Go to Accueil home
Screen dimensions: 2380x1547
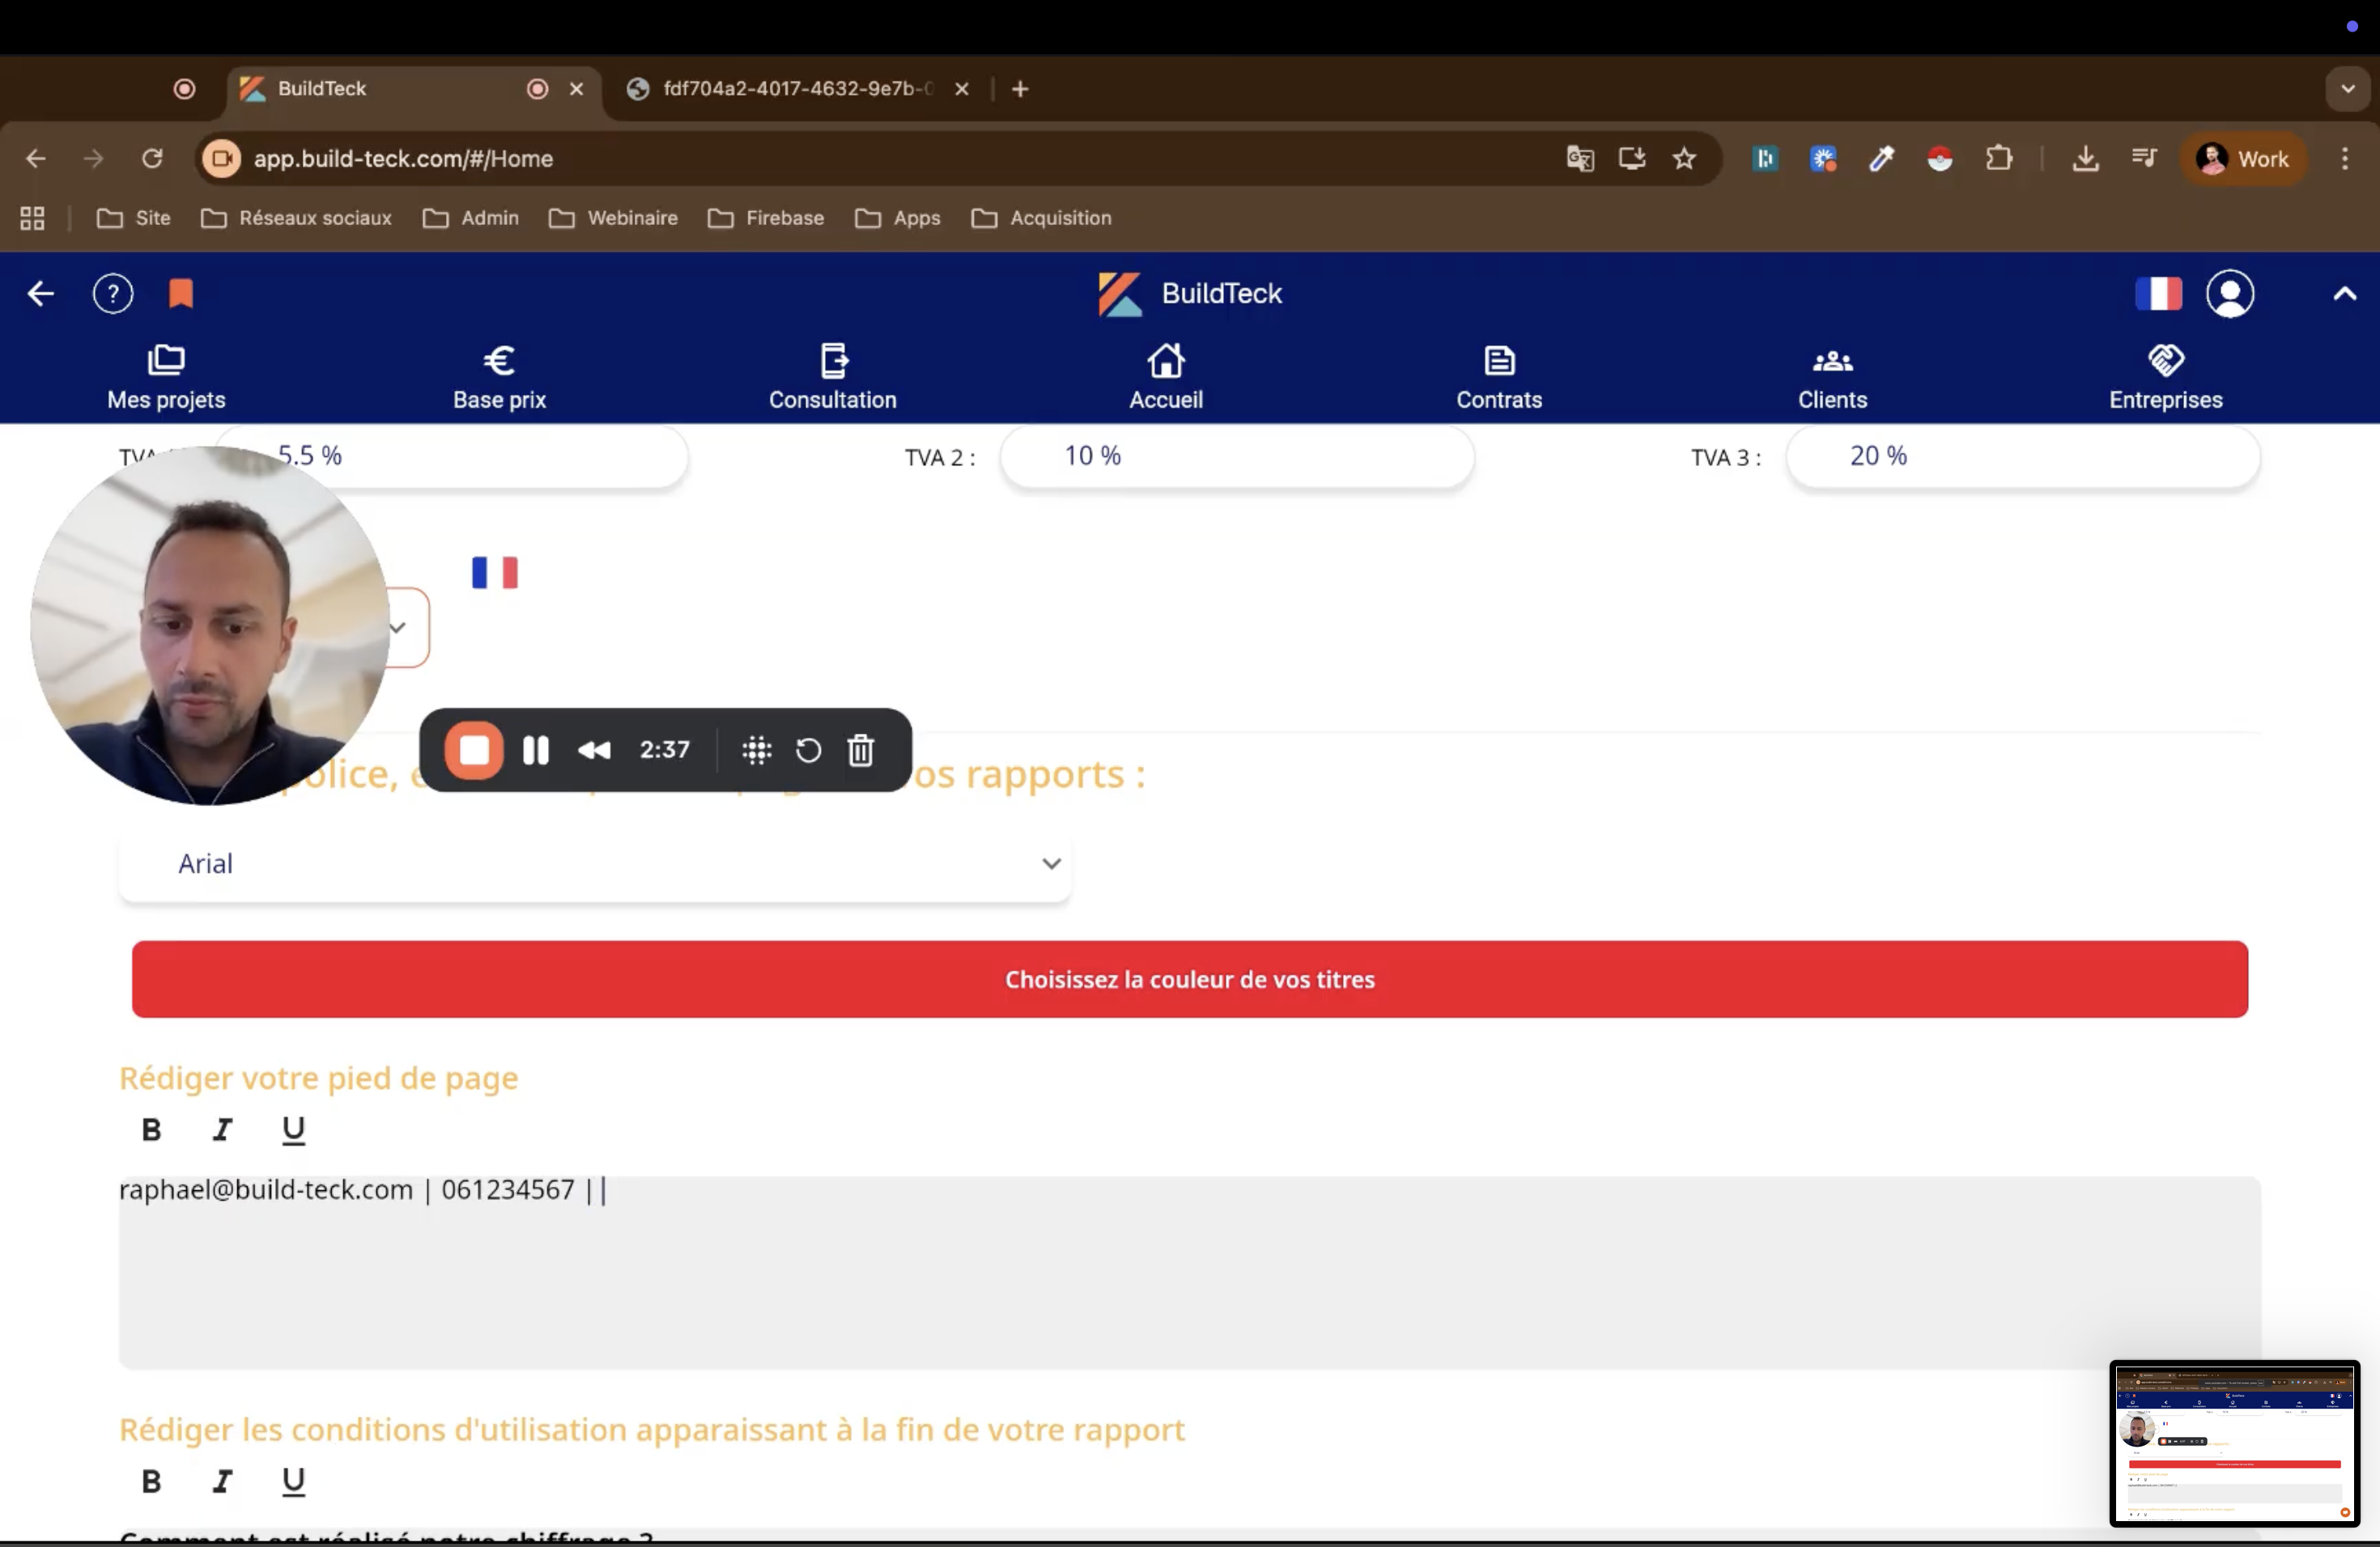(1166, 378)
